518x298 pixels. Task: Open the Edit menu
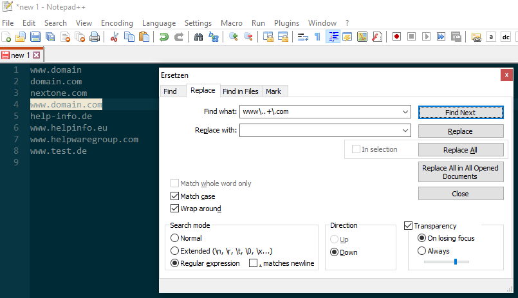[29, 23]
